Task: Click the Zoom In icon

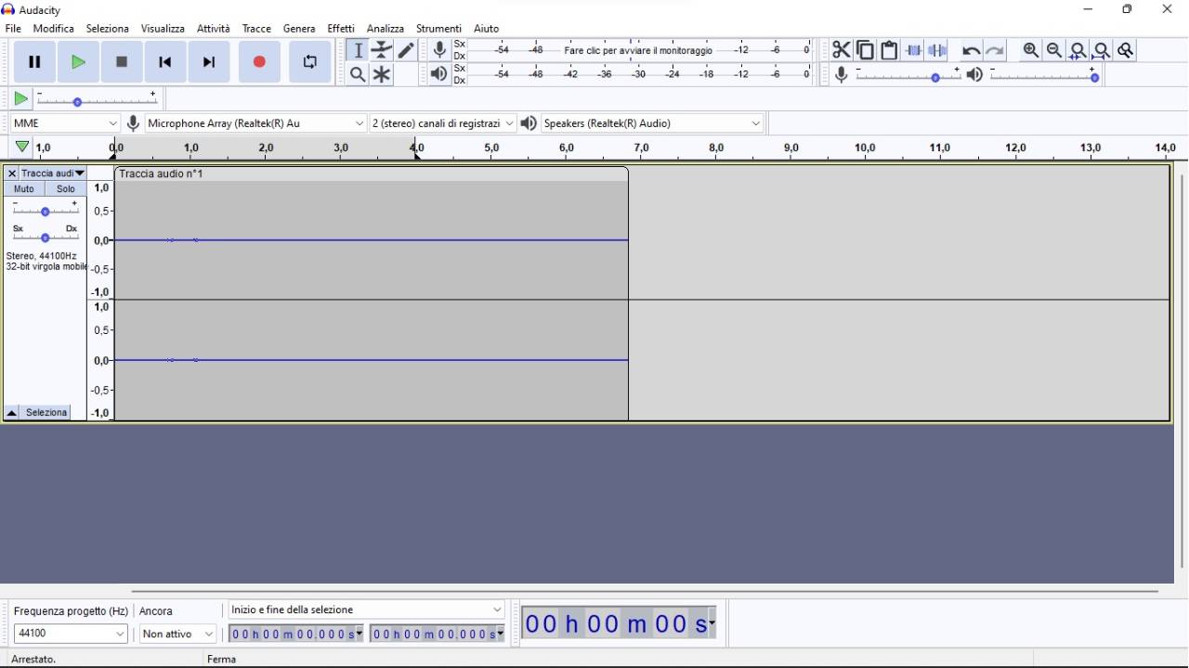Action: (1031, 50)
